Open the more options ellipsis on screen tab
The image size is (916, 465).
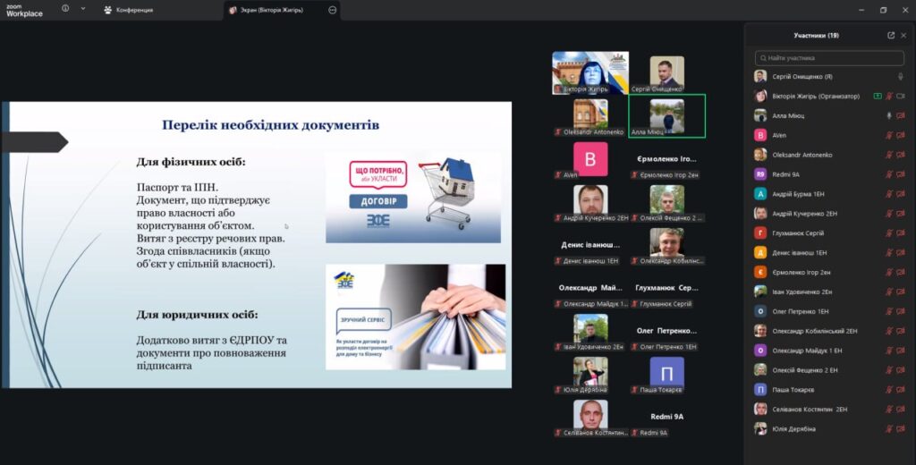(x=333, y=10)
